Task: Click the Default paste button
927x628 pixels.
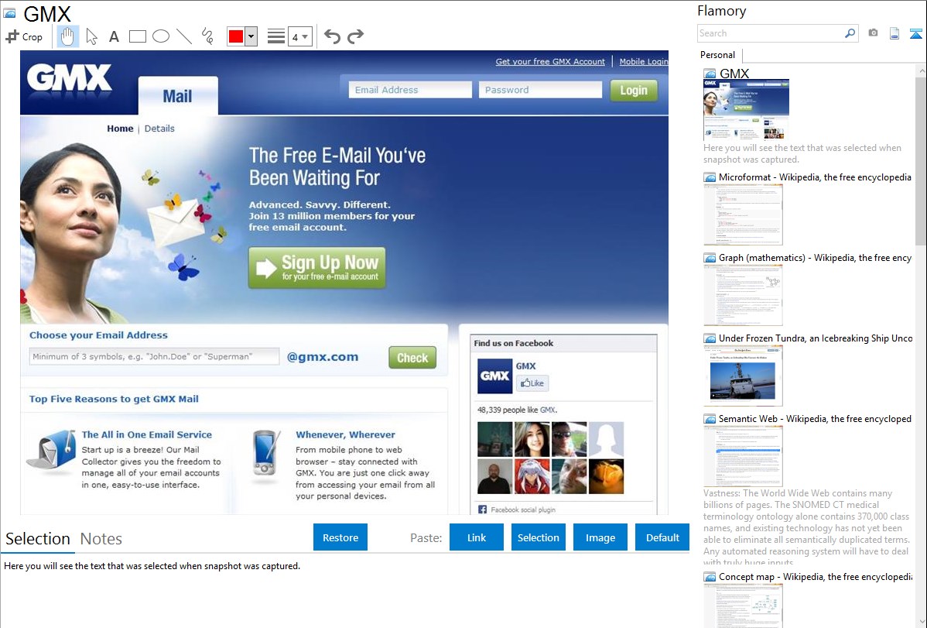Action: pos(662,537)
